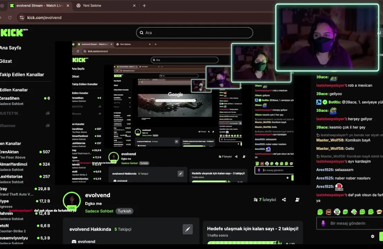Open the channel row with 5,3 B viewers

25,240
